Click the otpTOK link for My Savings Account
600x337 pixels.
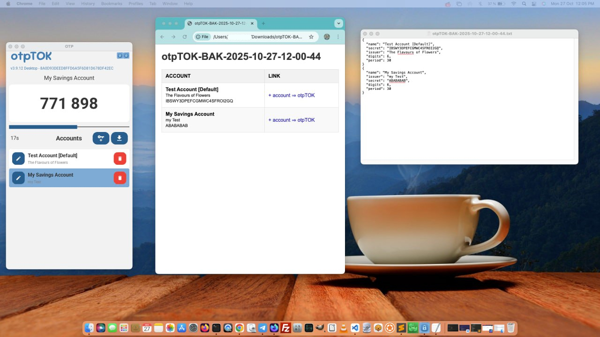coord(292,120)
